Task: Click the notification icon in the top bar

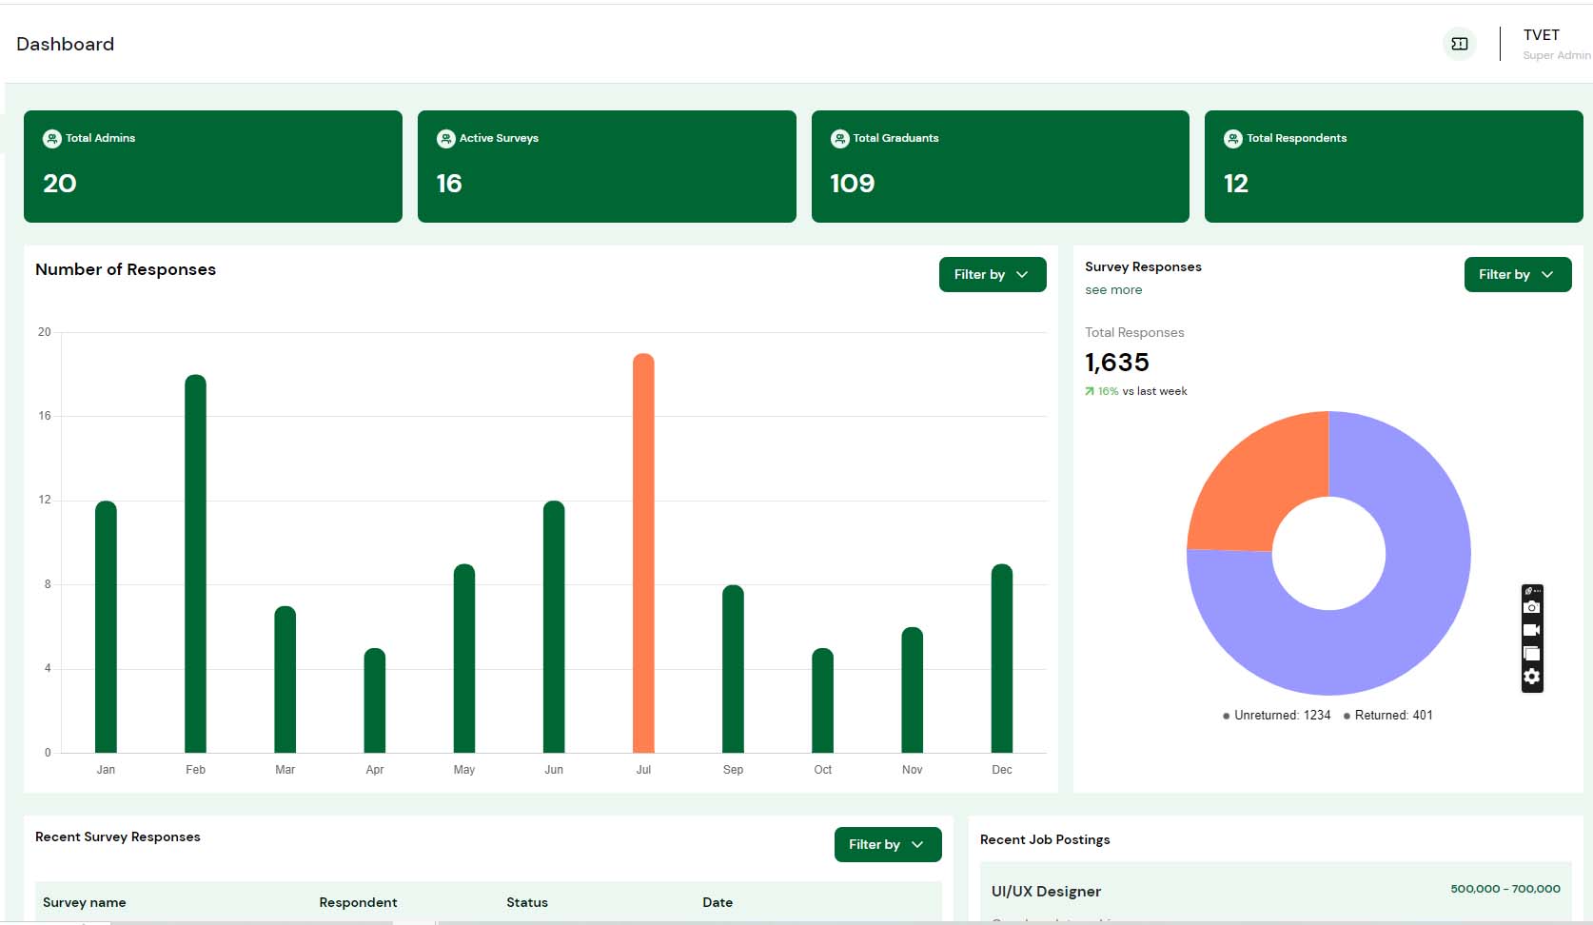Action: click(x=1460, y=44)
